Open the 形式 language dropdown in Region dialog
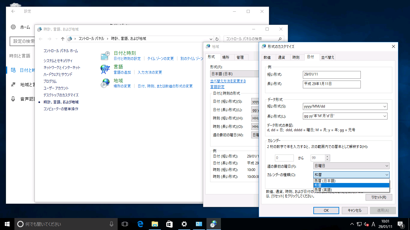The image size is (410, 230). [234, 74]
